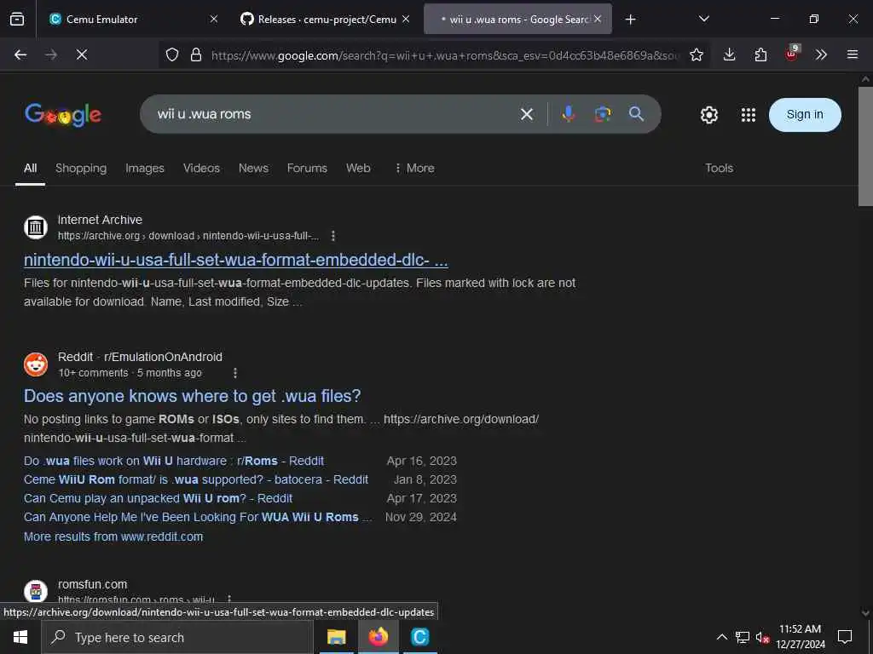The image size is (873, 654).
Task: Show more toolbar tools overflow chevrons
Action: pos(821,54)
